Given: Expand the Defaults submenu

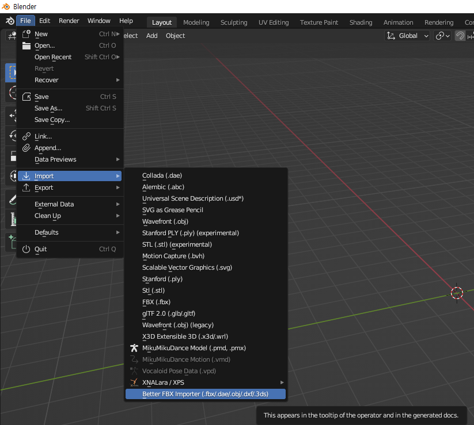Looking at the screenshot, I should (x=70, y=232).
